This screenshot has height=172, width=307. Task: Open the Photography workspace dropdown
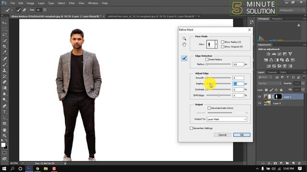pos(292,10)
